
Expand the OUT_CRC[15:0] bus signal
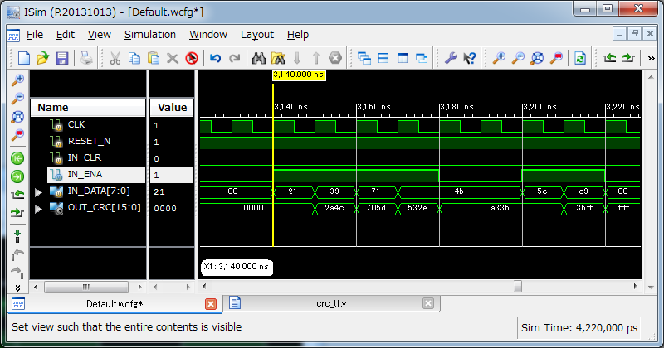(x=38, y=209)
